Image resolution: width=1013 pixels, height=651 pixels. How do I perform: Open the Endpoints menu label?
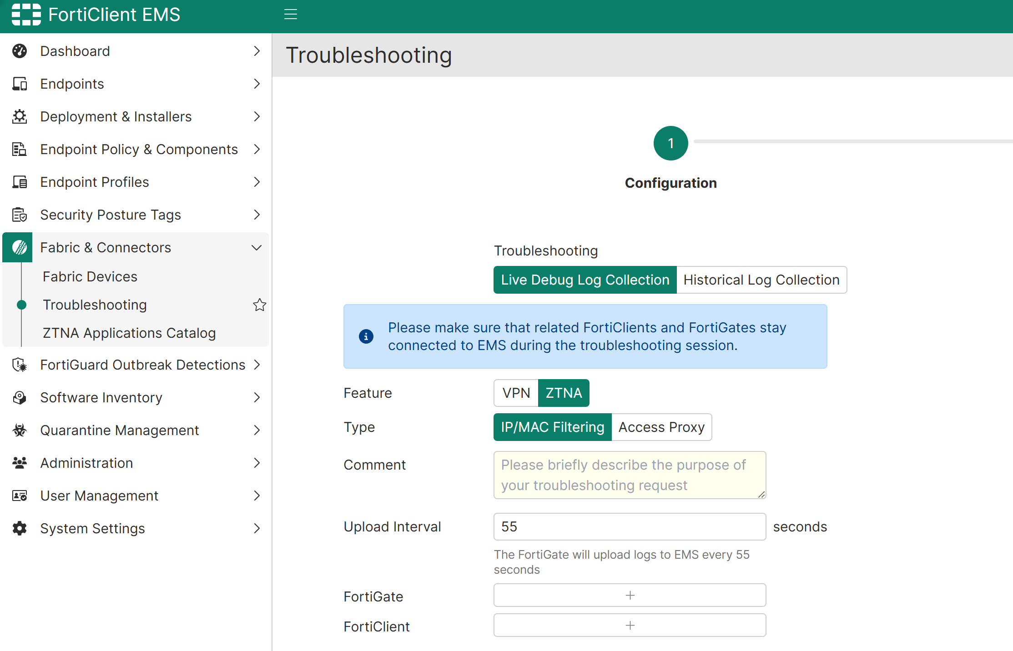tap(72, 84)
